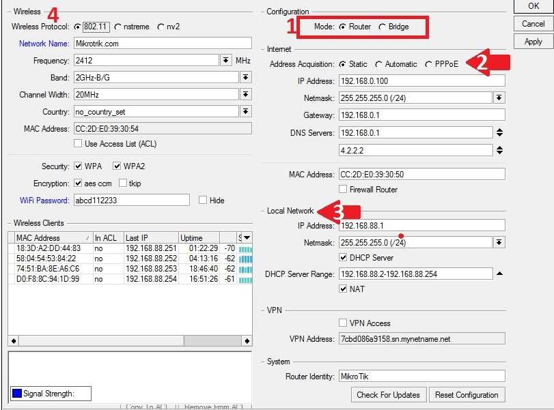Toggle Use Access List (ACL) checkbox
The height and width of the screenshot is (410, 554).
point(78,144)
